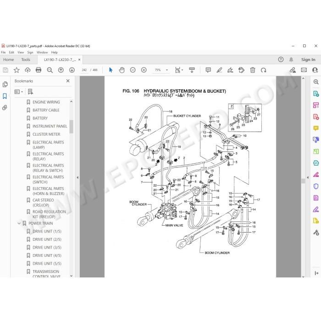
Task: Open the page thumbnails panel
Action: click(5, 84)
